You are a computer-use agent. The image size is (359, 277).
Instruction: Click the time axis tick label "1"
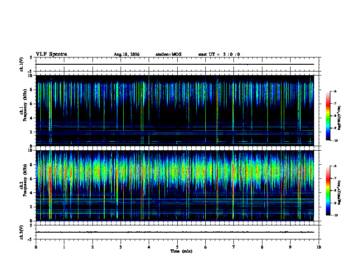[x=64, y=247]
